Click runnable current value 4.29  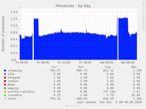coord(57,95)
